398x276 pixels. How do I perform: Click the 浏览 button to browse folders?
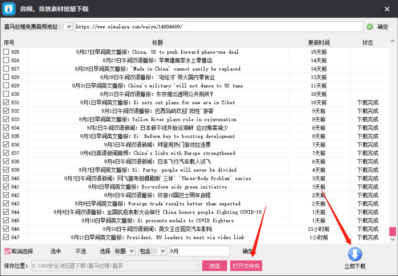(x=214, y=265)
